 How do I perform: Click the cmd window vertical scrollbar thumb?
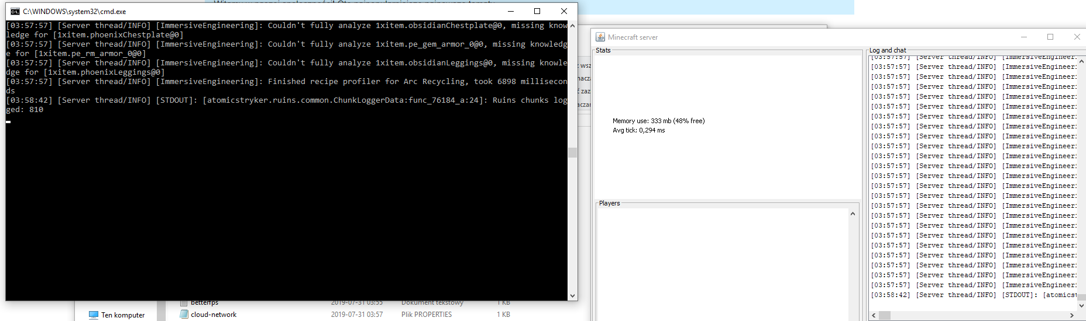point(572,152)
